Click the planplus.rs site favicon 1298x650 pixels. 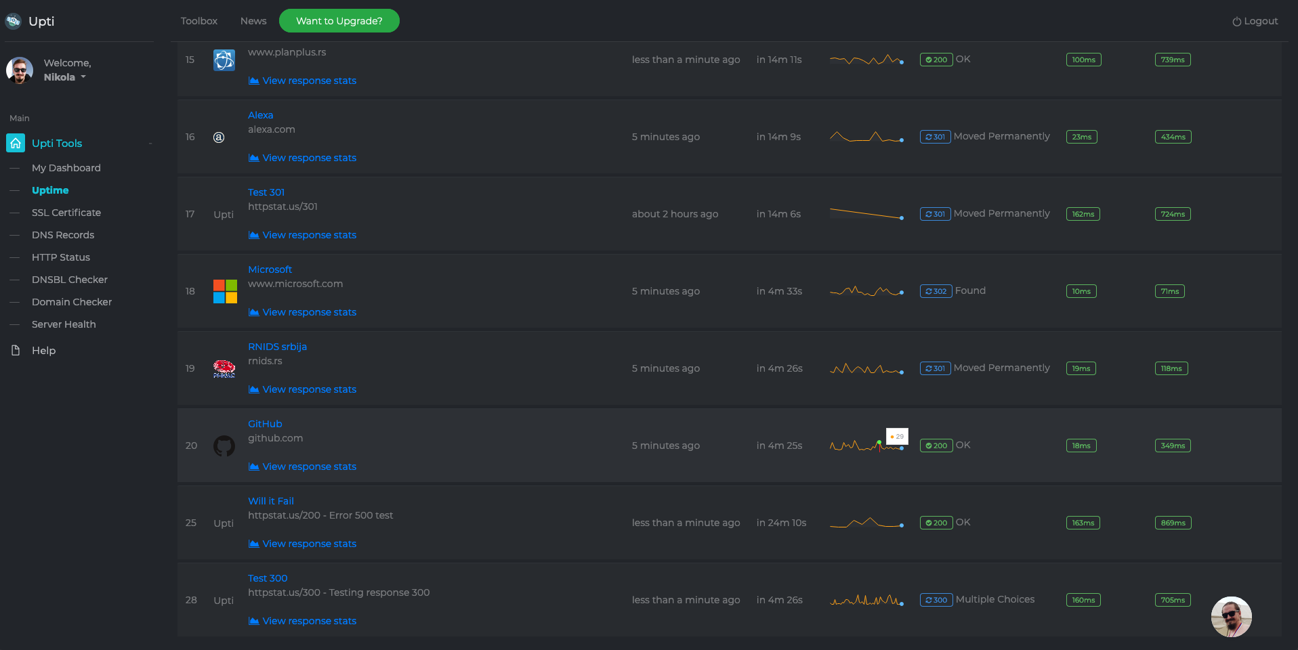tap(224, 60)
